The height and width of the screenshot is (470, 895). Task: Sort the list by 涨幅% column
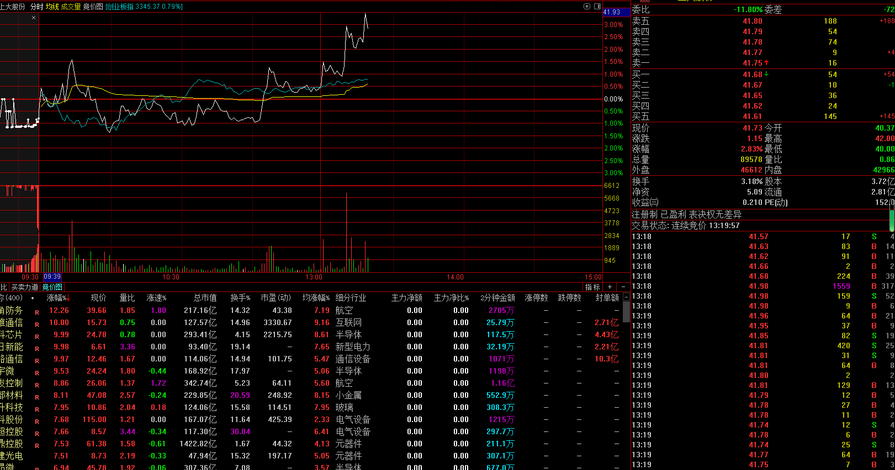point(58,298)
